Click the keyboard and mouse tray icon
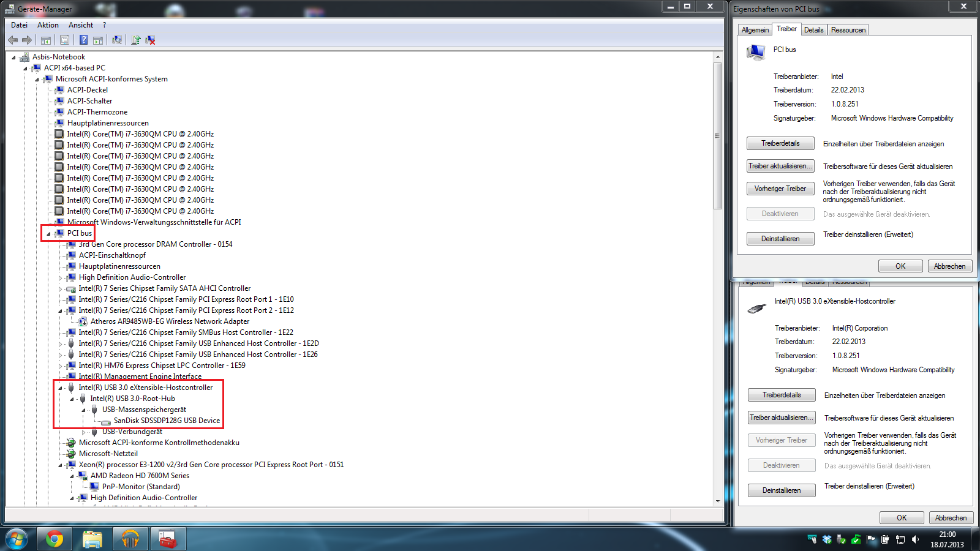The height and width of the screenshot is (551, 980). coord(812,539)
